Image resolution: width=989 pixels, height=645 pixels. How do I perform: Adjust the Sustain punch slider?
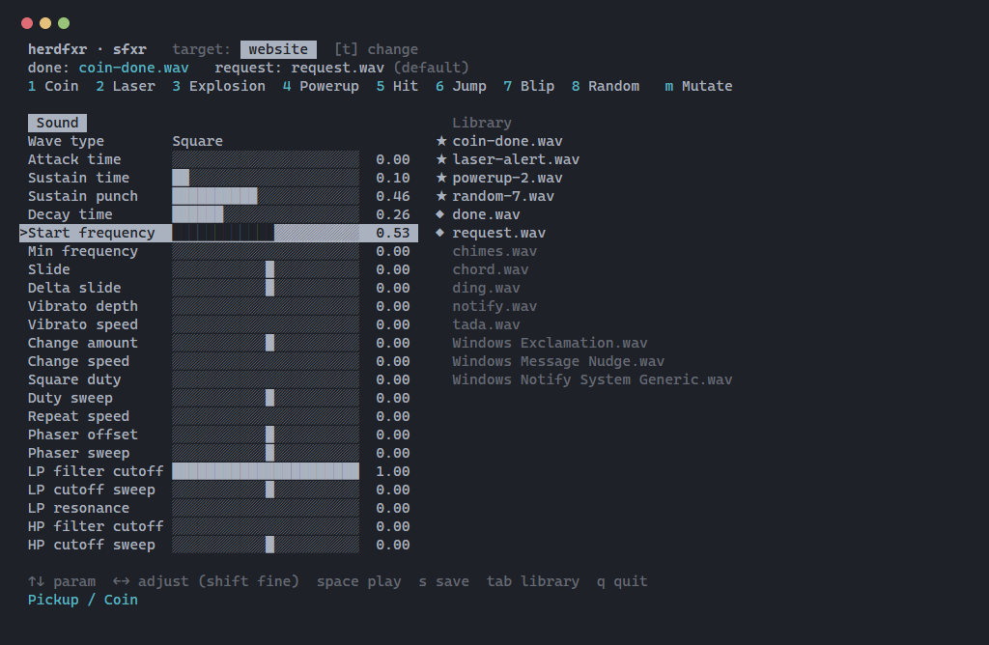coord(266,196)
